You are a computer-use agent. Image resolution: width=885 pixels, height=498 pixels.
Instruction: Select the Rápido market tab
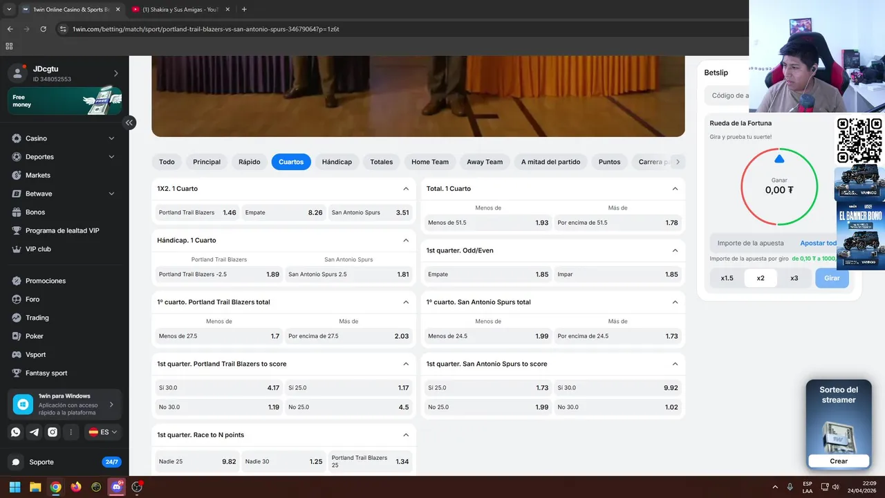[x=250, y=162]
